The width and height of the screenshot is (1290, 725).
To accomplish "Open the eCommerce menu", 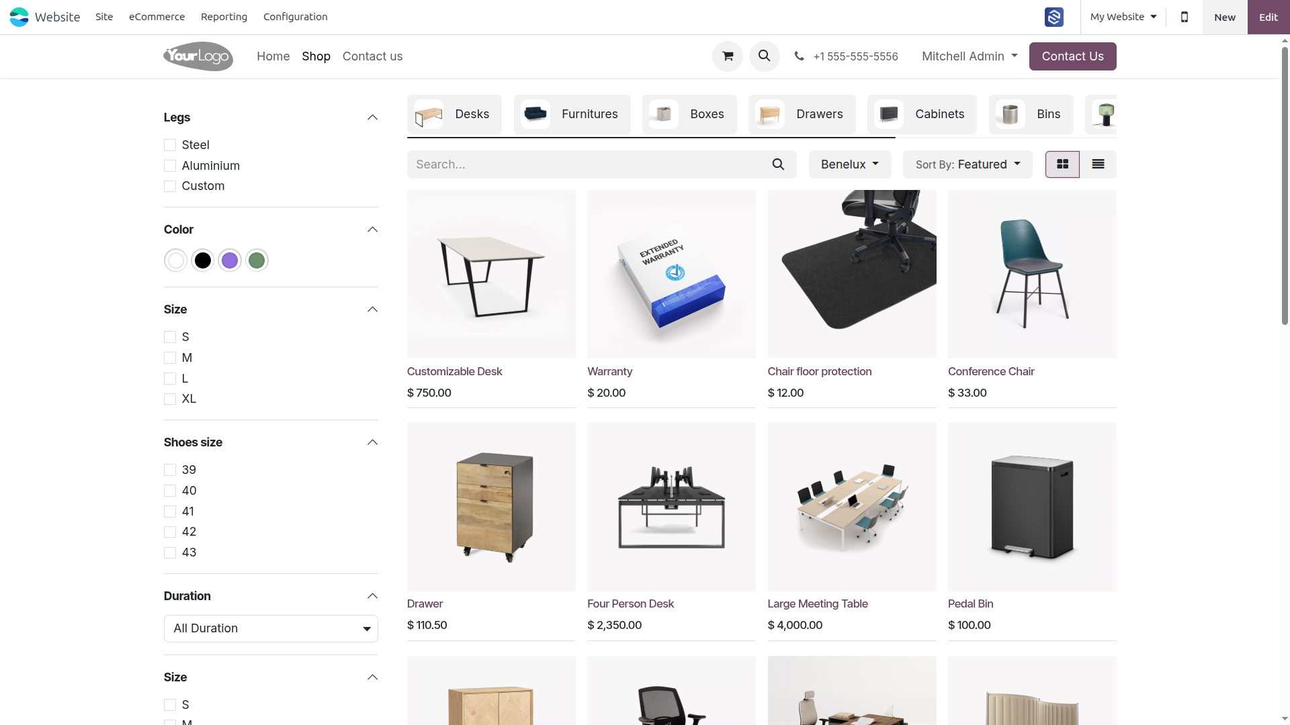I will coord(157,17).
